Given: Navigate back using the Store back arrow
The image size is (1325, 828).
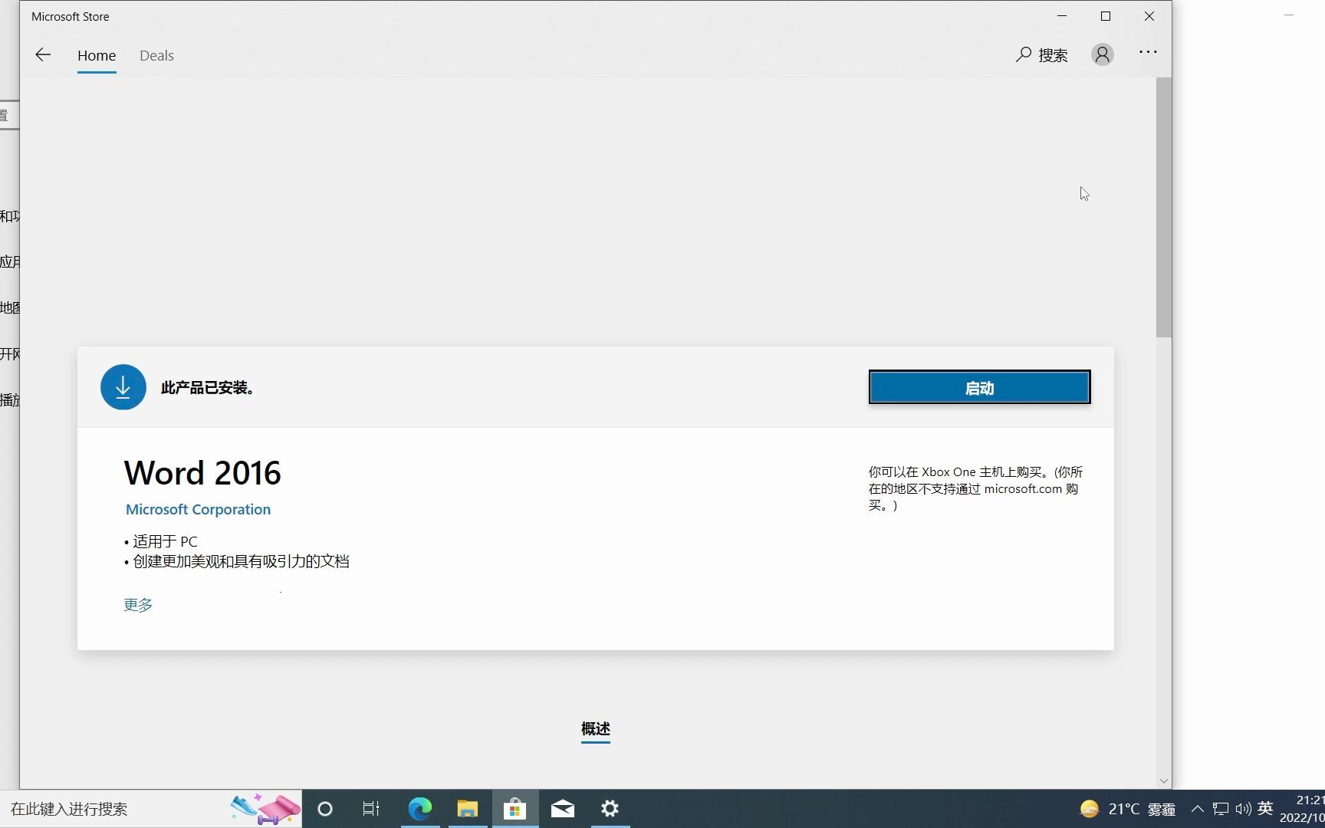Looking at the screenshot, I should click(x=43, y=54).
